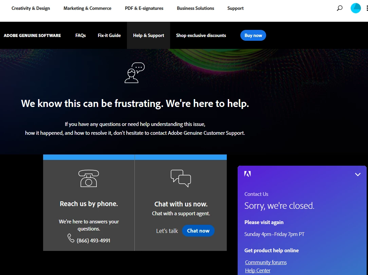Open the Community forums link
368x275 pixels.
(x=266, y=262)
